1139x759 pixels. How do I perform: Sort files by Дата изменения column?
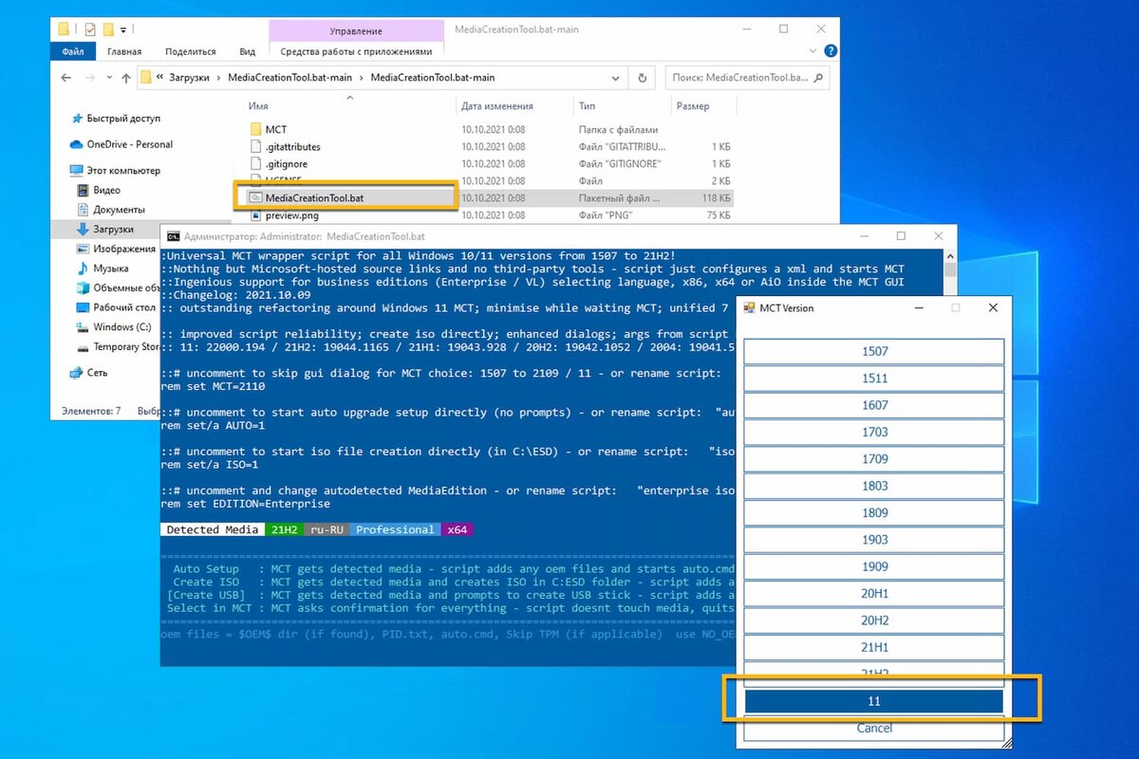click(x=497, y=106)
